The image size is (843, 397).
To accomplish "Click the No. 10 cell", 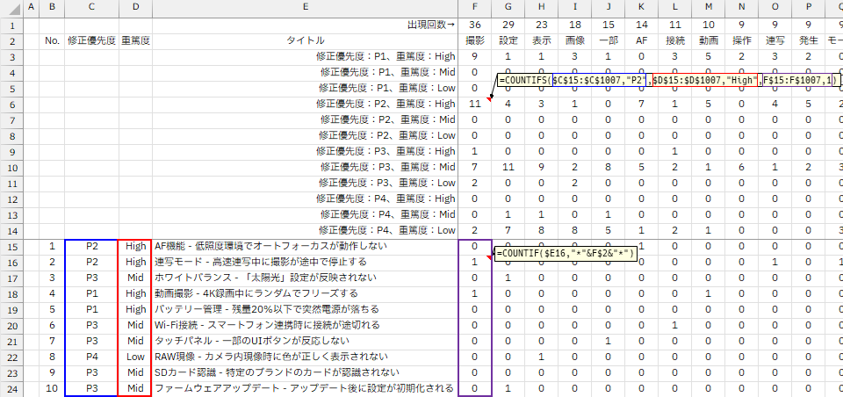I will 52,388.
